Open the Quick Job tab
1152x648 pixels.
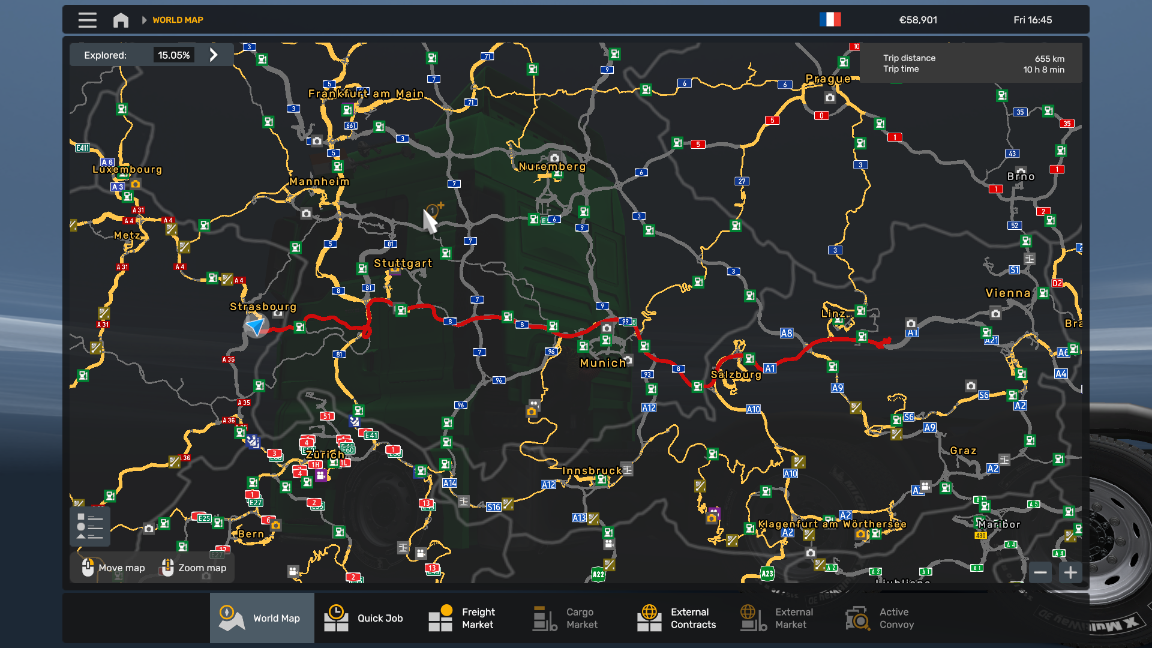click(x=366, y=618)
